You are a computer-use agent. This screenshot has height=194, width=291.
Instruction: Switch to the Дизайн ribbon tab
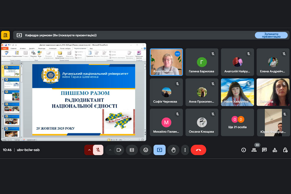32,48
